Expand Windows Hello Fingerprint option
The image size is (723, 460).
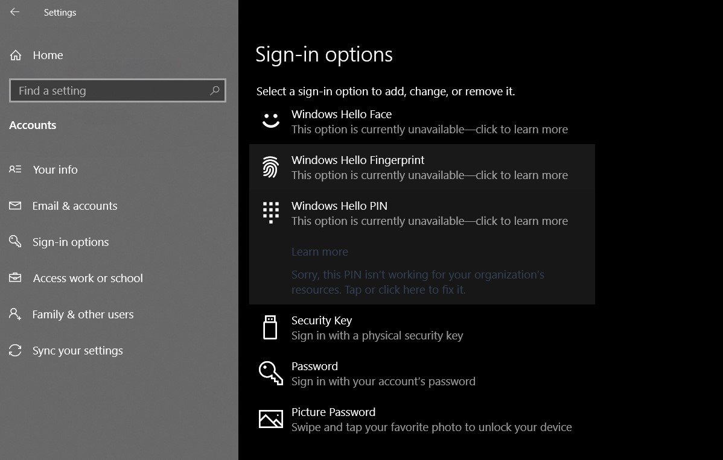click(x=422, y=167)
